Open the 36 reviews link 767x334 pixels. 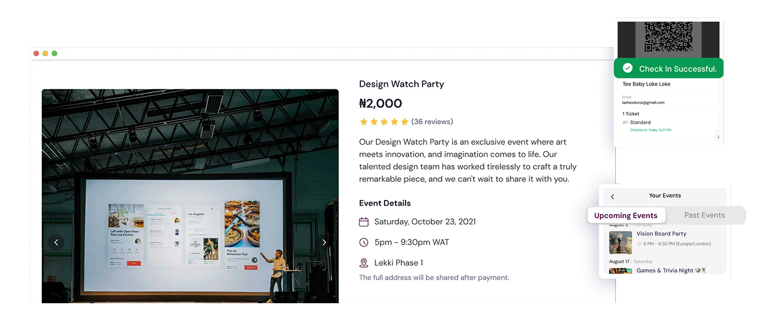(432, 122)
